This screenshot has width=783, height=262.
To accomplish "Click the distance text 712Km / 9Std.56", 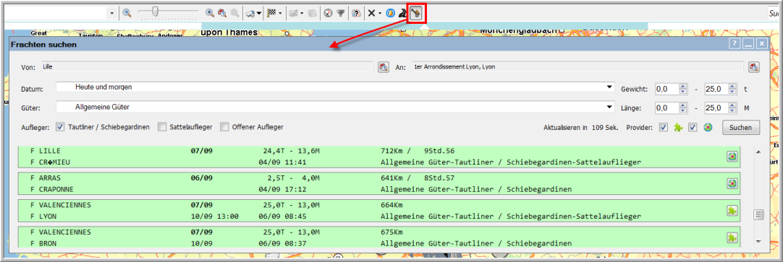I will [x=418, y=150].
